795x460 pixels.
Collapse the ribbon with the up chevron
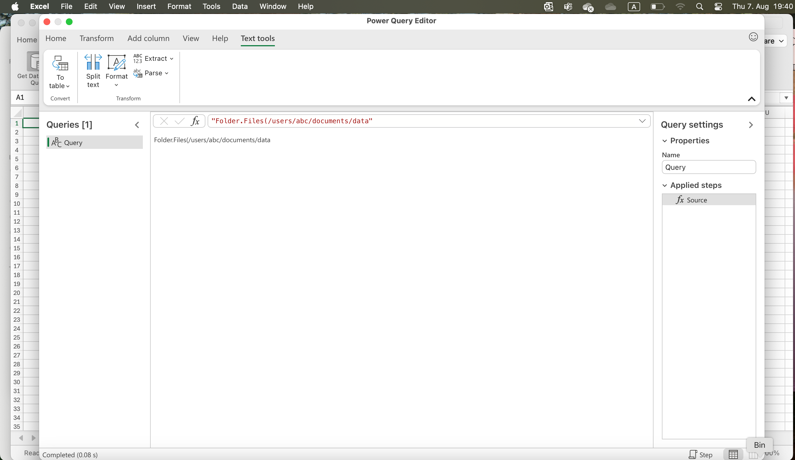751,99
